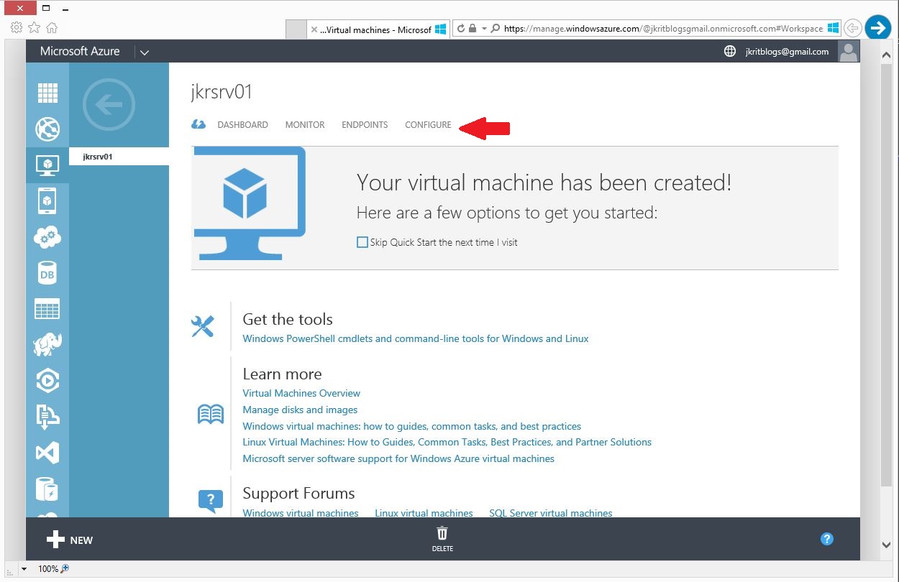
Task: Open Mobile Services phone icon in sidebar
Action: [47, 201]
